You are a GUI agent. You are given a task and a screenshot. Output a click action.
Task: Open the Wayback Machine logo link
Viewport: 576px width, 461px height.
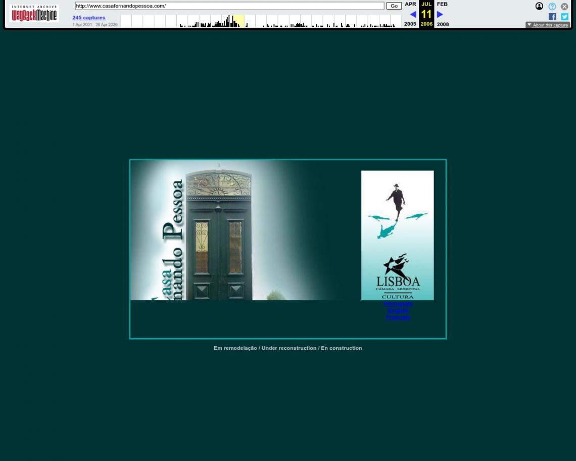34,14
